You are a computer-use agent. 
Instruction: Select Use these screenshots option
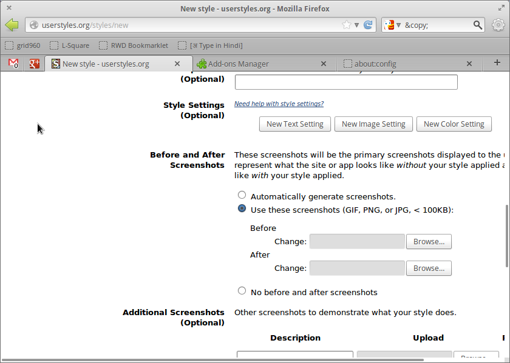point(242,208)
